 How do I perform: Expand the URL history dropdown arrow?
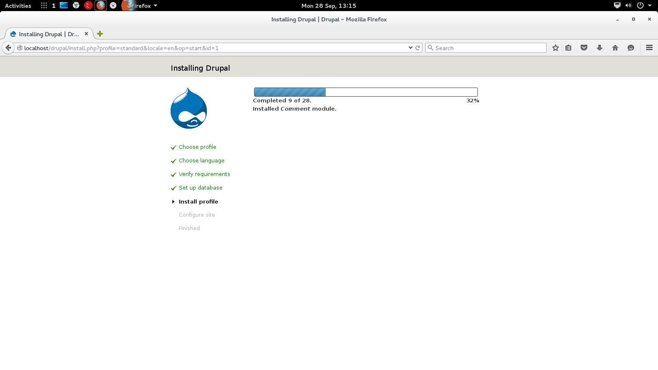[x=410, y=48]
